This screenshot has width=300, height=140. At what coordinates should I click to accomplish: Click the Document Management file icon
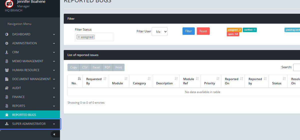[x=7, y=79]
